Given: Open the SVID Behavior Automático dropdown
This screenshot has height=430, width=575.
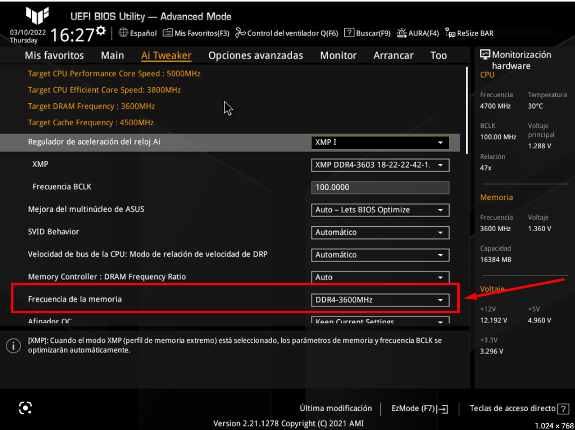Looking at the screenshot, I should tap(380, 232).
